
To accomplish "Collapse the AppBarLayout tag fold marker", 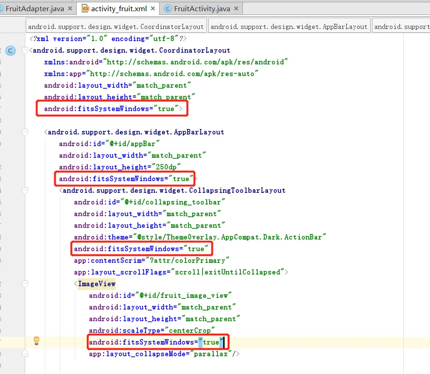I will (25, 132).
